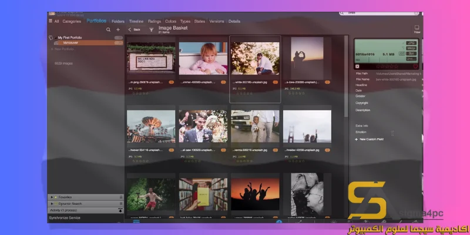Switch to the Categories tab
This screenshot has width=470, height=235.
pos(72,21)
